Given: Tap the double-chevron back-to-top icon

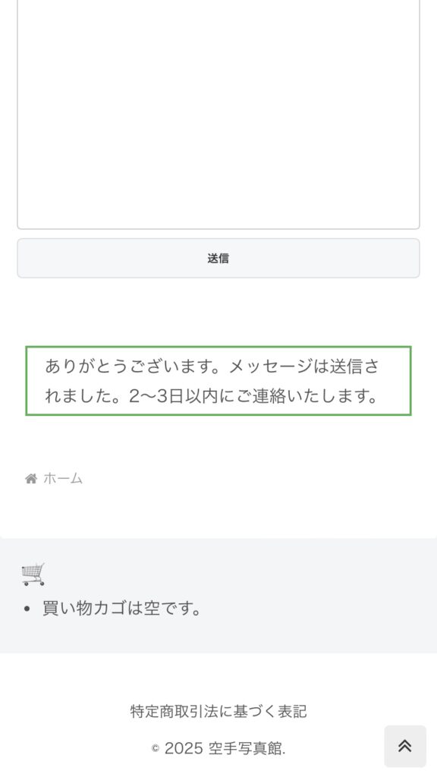Looking at the screenshot, I should [x=405, y=746].
